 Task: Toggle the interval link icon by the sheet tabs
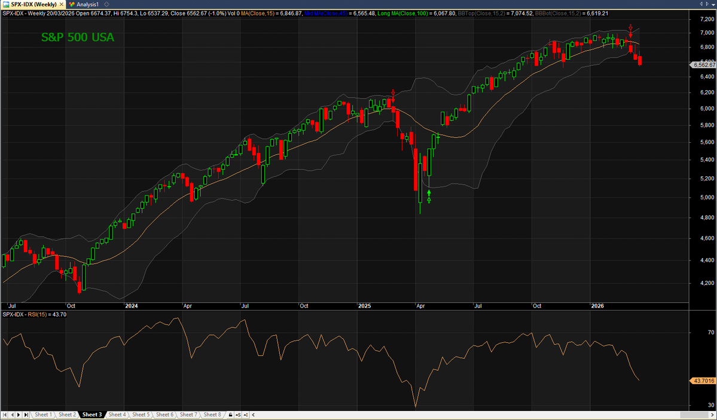(246, 415)
